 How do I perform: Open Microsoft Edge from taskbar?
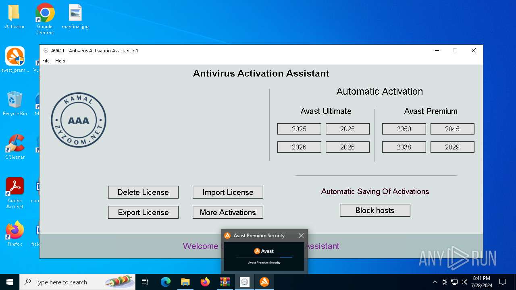coord(166,282)
